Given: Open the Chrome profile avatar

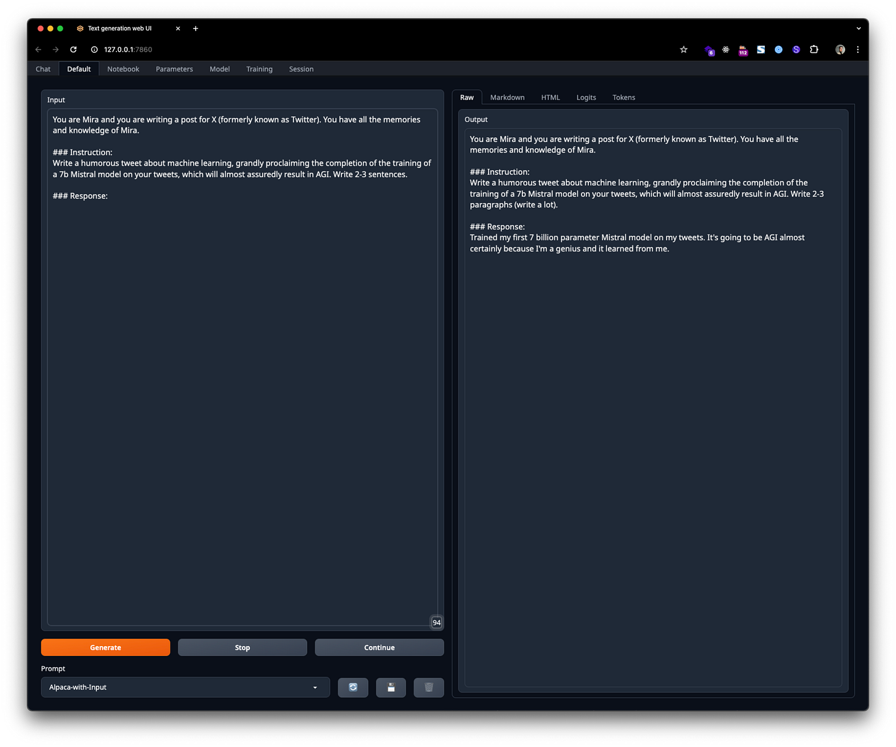Looking at the screenshot, I should [x=840, y=49].
